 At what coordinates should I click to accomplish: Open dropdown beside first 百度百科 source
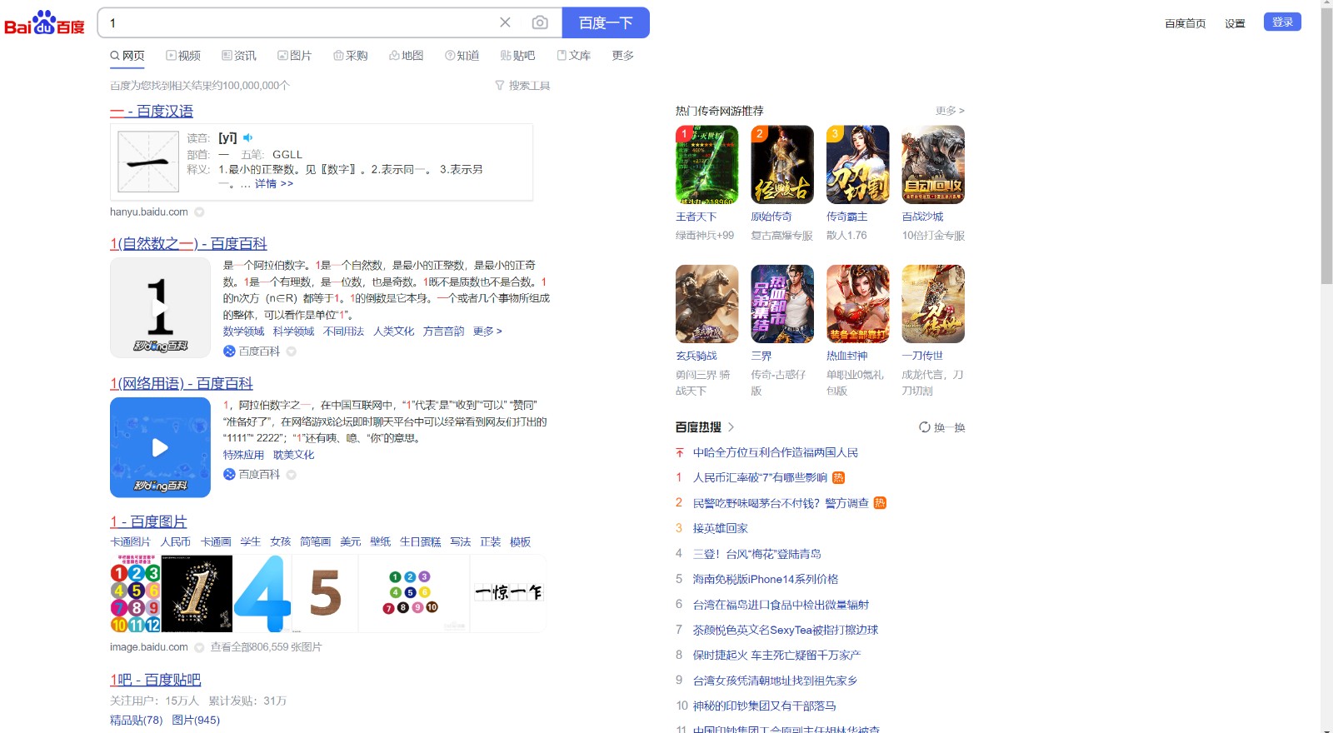pyautogui.click(x=292, y=352)
